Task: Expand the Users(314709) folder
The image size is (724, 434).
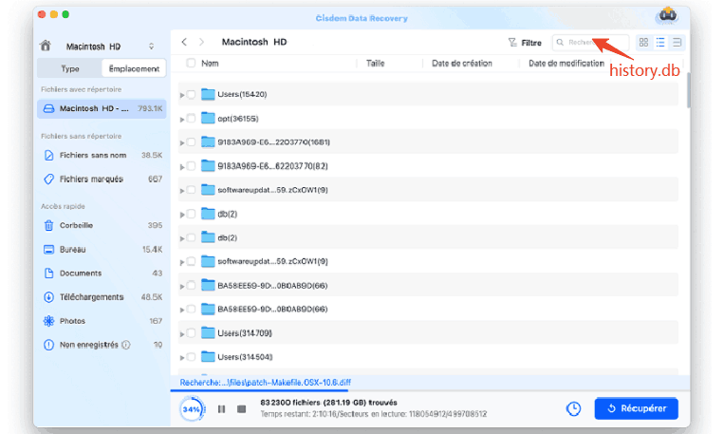Action: (x=182, y=334)
